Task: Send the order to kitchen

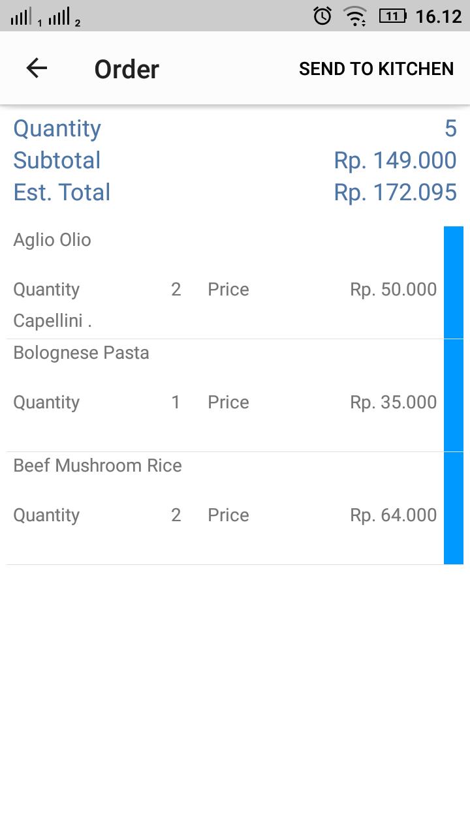Action: pos(376,68)
